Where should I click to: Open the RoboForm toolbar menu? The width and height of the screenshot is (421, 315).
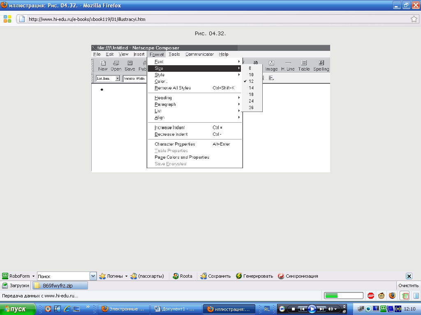pyautogui.click(x=18, y=276)
